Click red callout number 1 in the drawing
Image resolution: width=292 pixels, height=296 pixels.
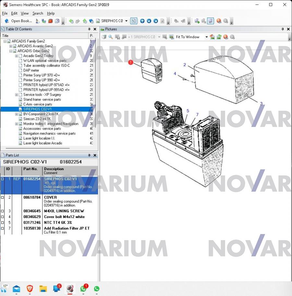coord(130,62)
